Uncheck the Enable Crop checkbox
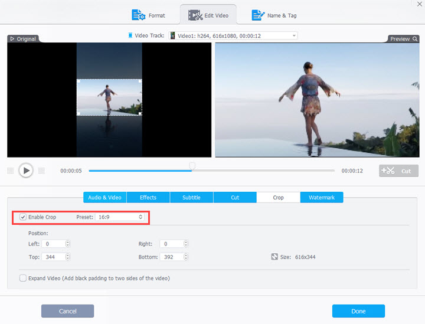Viewport: 425px width, 324px height. tap(23, 217)
